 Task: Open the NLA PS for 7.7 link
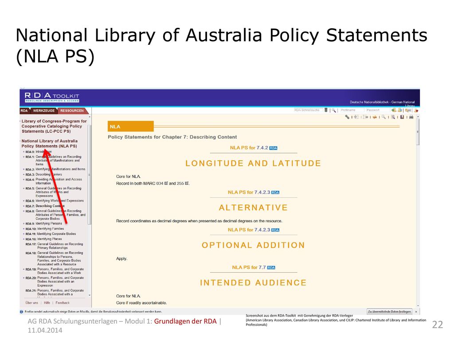249,267
